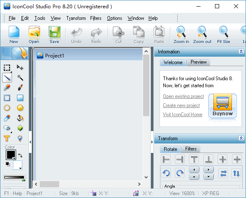This screenshot has height=198, width=246.
Task: Click the align left edge icon
Action: 166,159
